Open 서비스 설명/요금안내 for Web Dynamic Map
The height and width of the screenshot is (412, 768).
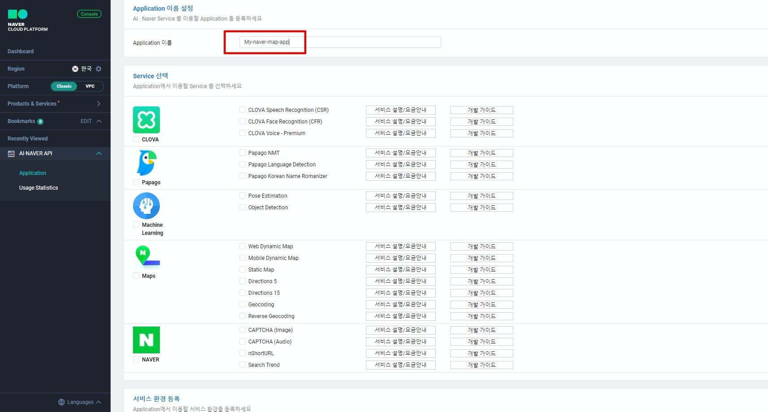pyautogui.click(x=401, y=246)
